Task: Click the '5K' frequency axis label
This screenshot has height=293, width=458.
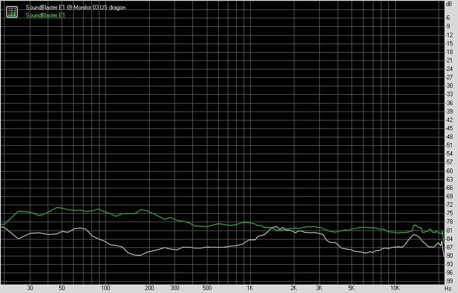Action: tap(351, 288)
